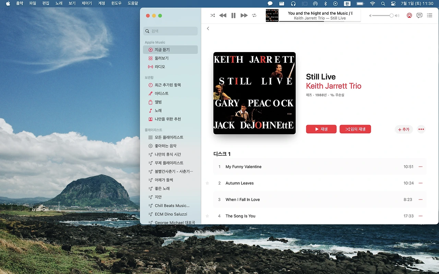Open the 계정 menu

tap(102, 3)
